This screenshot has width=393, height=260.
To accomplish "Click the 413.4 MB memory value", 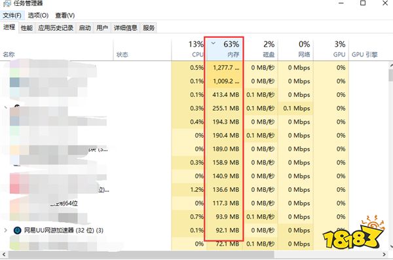I will (x=226, y=95).
